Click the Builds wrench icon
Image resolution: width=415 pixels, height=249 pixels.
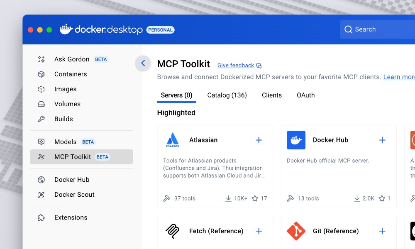pos(41,119)
